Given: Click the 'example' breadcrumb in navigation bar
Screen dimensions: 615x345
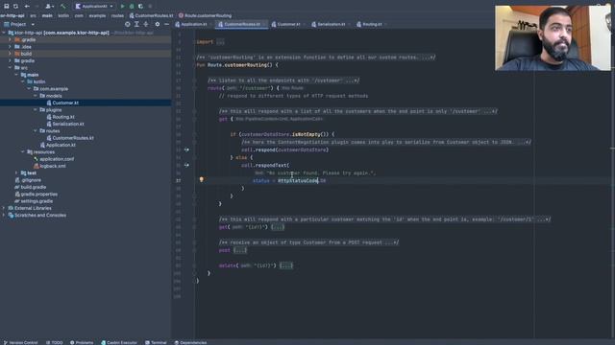Looking at the screenshot, I should point(97,15).
